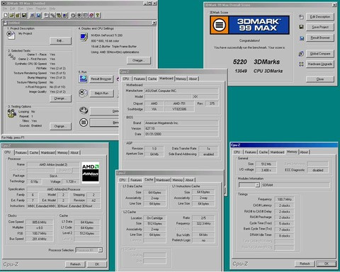The height and width of the screenshot is (272, 340).
Task: Click the Testing Options section icon
Action: (x=11, y=113)
